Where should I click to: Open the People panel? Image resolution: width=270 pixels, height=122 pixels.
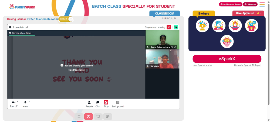pyautogui.click(x=89, y=104)
